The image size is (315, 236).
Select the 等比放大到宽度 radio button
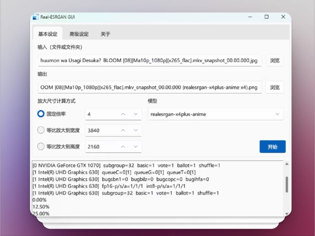tap(41, 130)
